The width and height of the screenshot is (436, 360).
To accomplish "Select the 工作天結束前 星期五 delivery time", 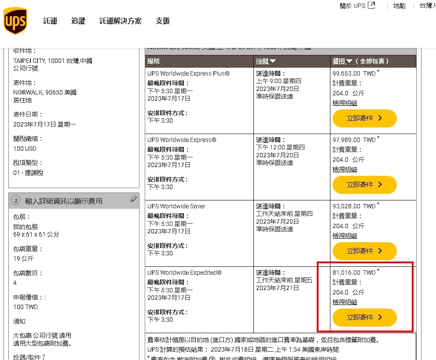I will coord(284,280).
